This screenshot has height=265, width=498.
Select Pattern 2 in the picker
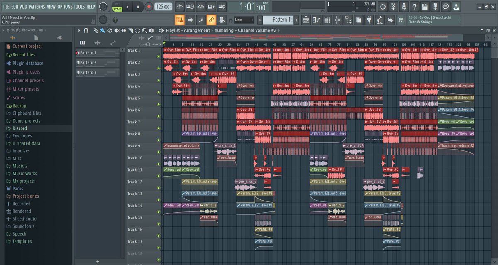98,63
